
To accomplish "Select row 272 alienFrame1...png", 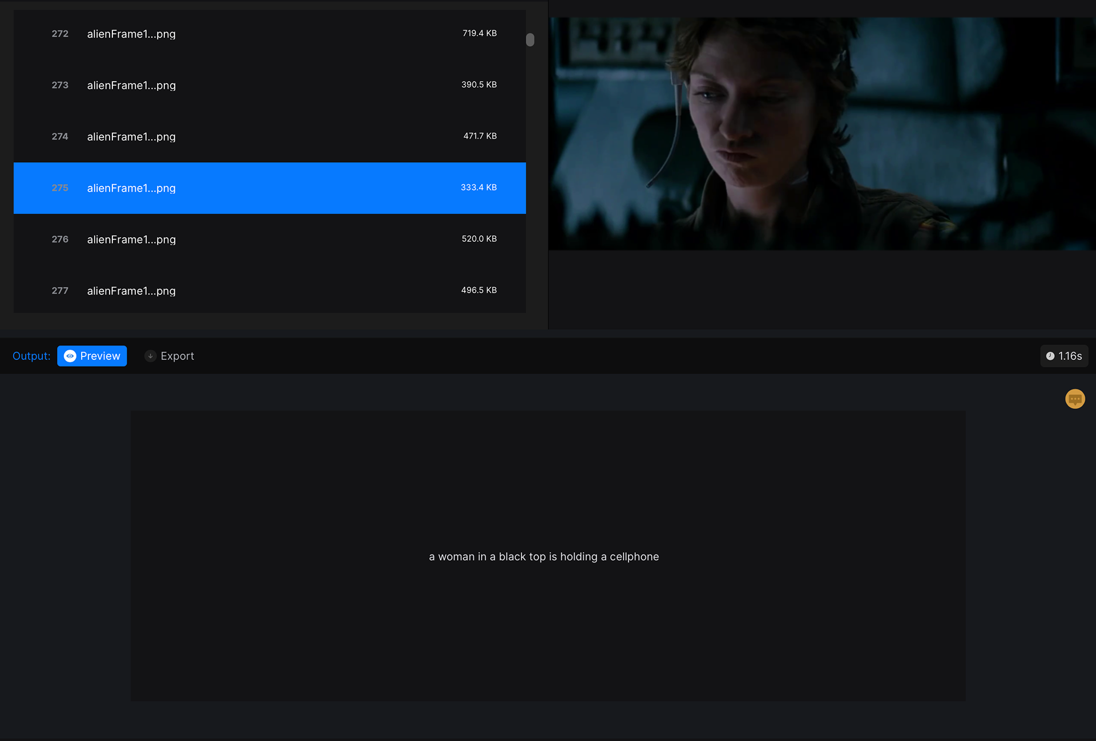I will (269, 34).
